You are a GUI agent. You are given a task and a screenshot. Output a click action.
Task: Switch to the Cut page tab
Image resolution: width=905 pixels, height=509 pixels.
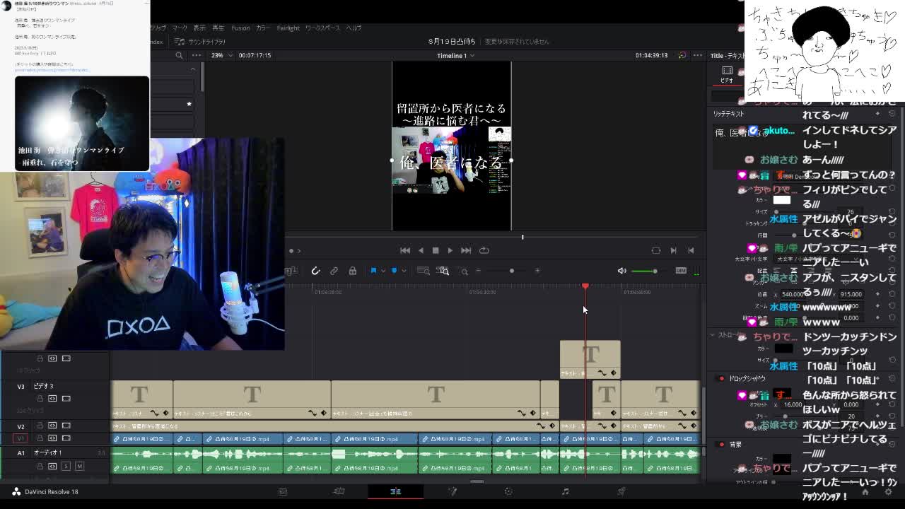point(339,491)
